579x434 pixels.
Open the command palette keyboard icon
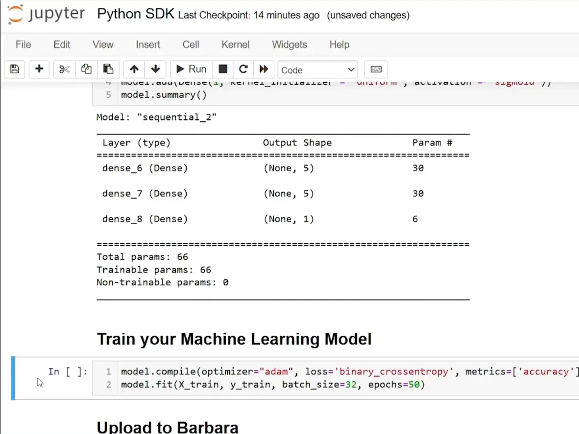coord(376,69)
